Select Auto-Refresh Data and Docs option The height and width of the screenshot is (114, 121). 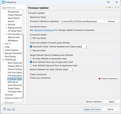coord(31,66)
